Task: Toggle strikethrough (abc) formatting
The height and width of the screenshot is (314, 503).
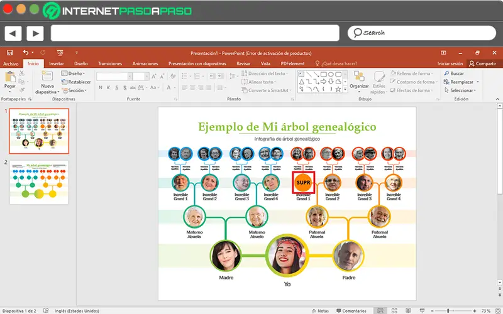Action: pos(133,87)
